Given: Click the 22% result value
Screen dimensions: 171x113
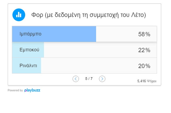Looking at the screenshot, I should (x=144, y=50).
